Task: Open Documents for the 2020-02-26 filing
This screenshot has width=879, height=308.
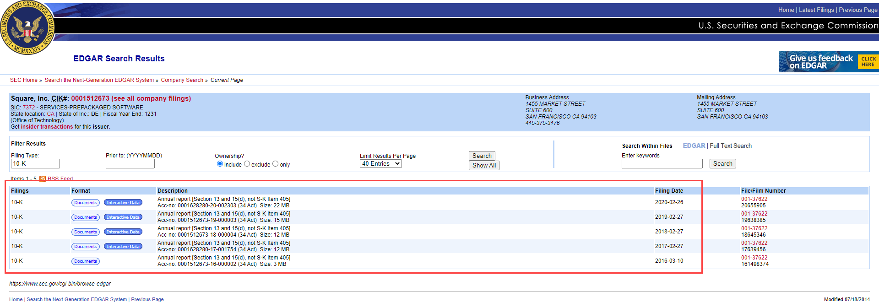Action: (86, 203)
